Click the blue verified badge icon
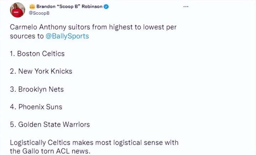This screenshot has width=256, height=155. tap(106, 7)
